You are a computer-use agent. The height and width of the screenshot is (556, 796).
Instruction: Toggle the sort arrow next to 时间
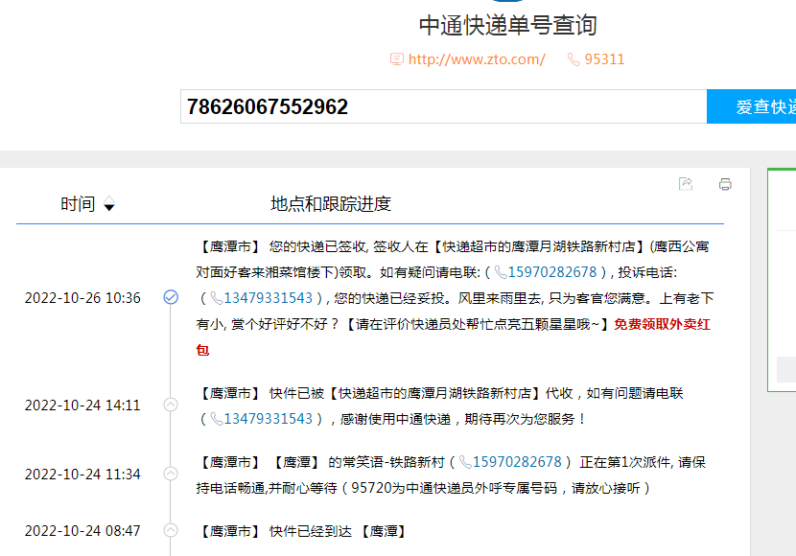(109, 204)
